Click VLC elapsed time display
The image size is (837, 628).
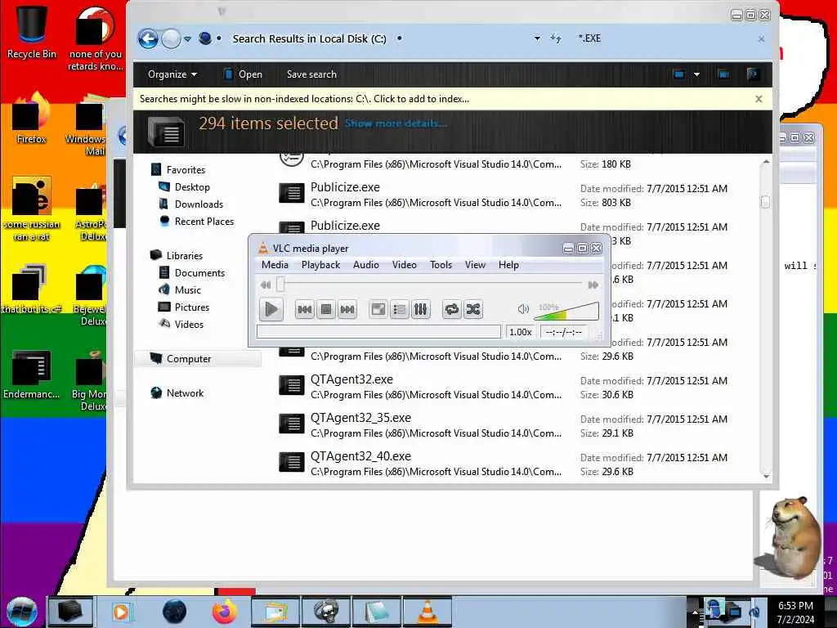point(564,332)
